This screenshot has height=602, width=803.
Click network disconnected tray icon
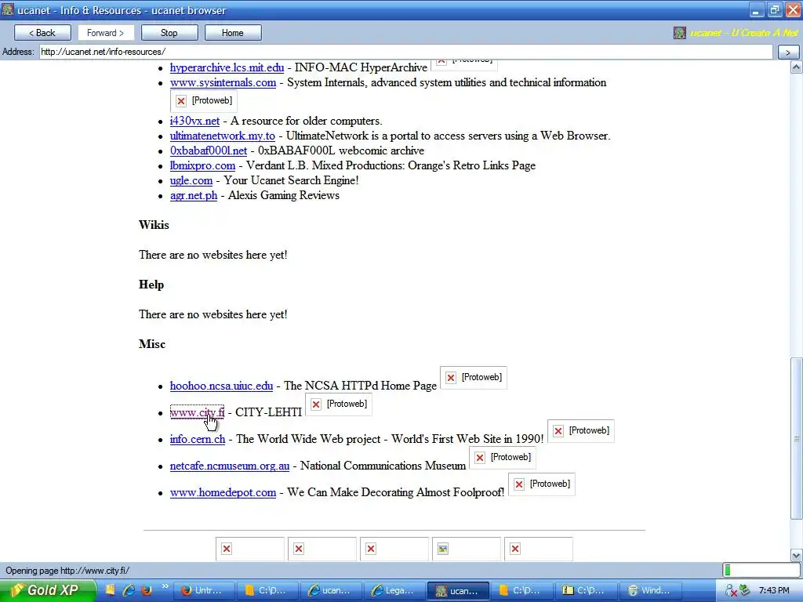pos(730,591)
